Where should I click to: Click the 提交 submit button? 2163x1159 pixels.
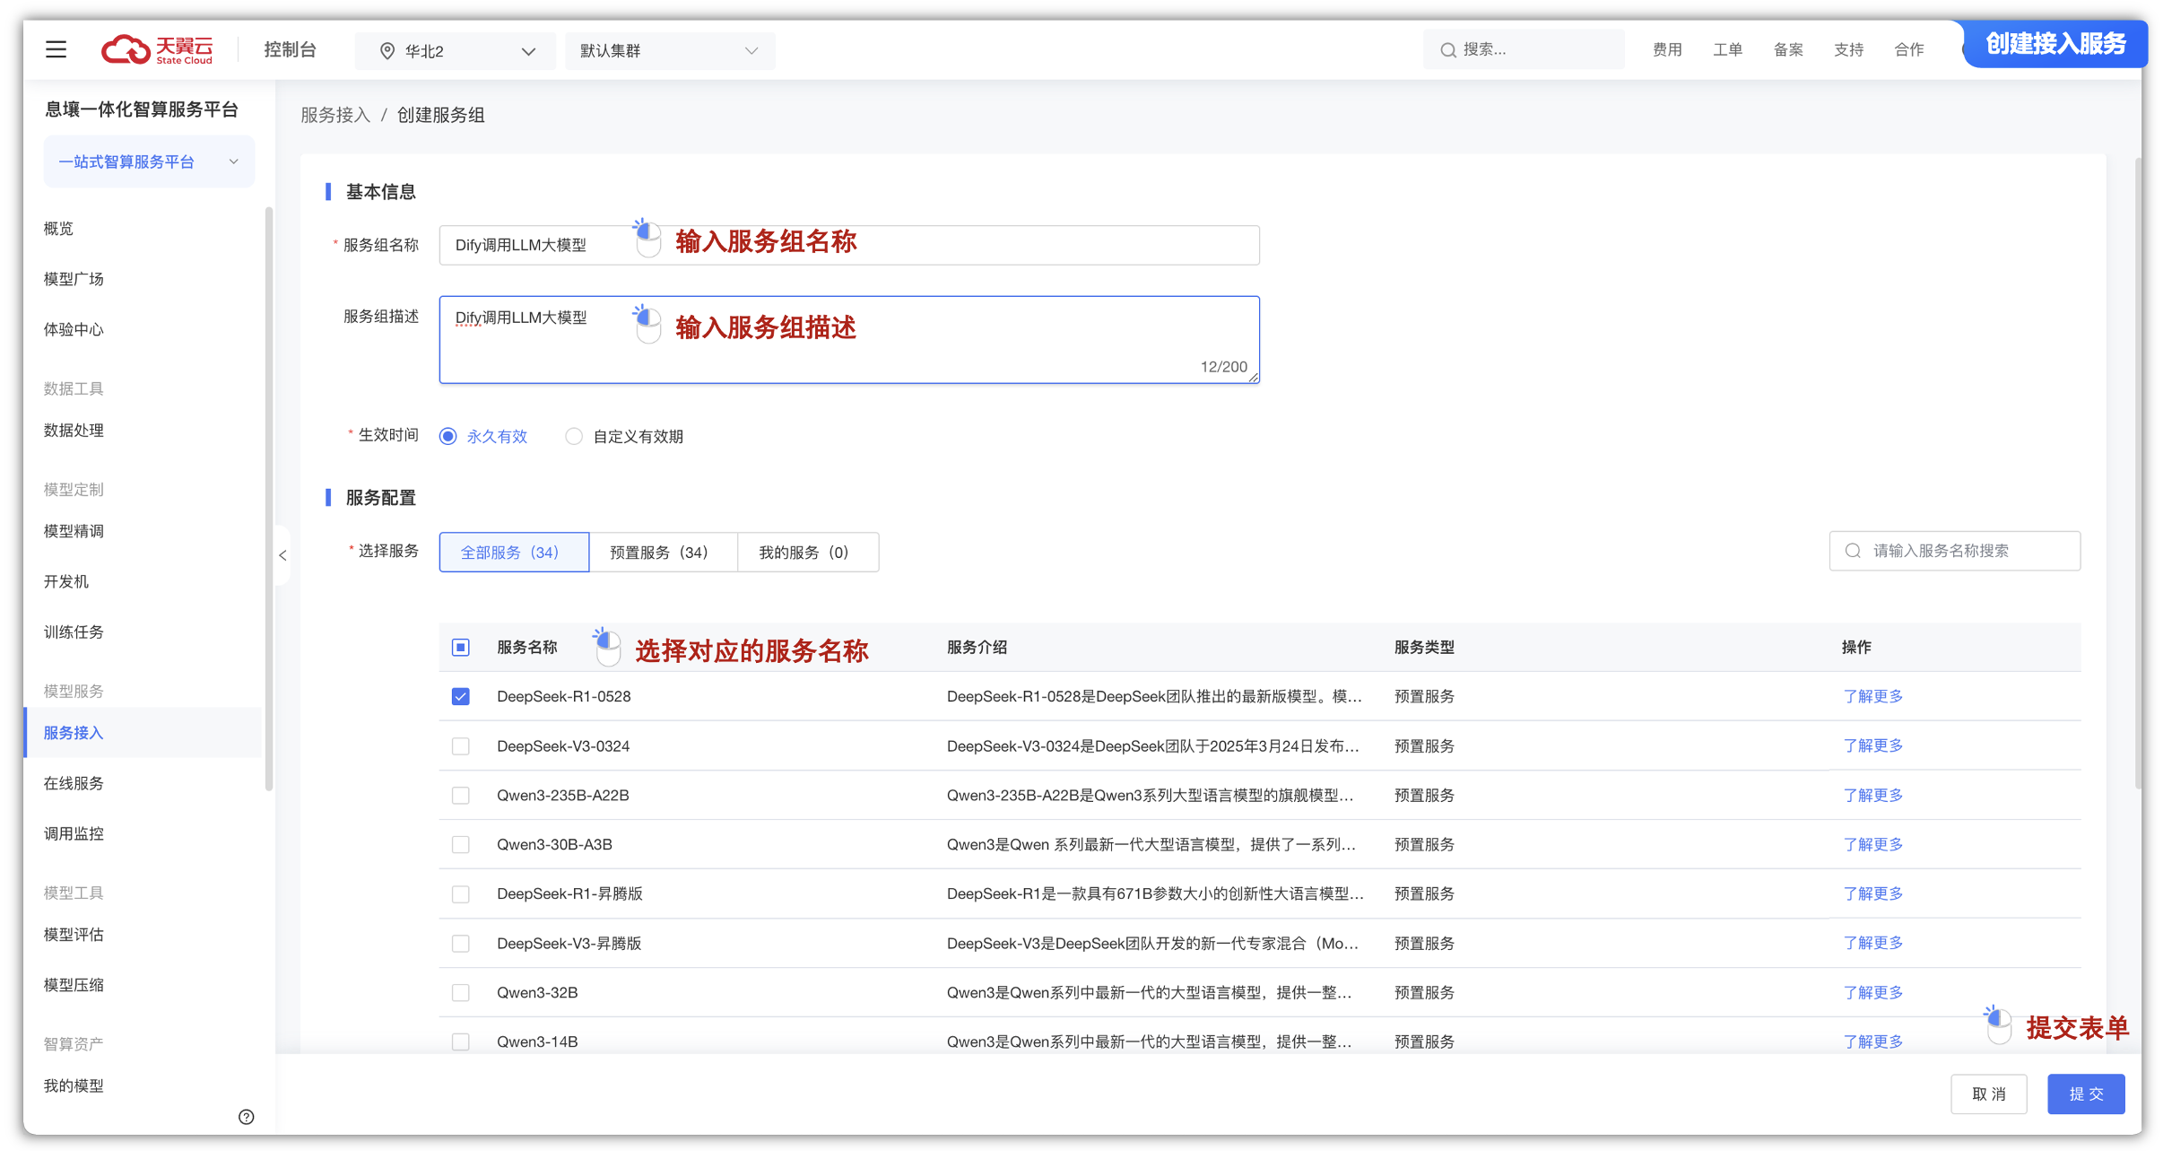pos(2086,1094)
